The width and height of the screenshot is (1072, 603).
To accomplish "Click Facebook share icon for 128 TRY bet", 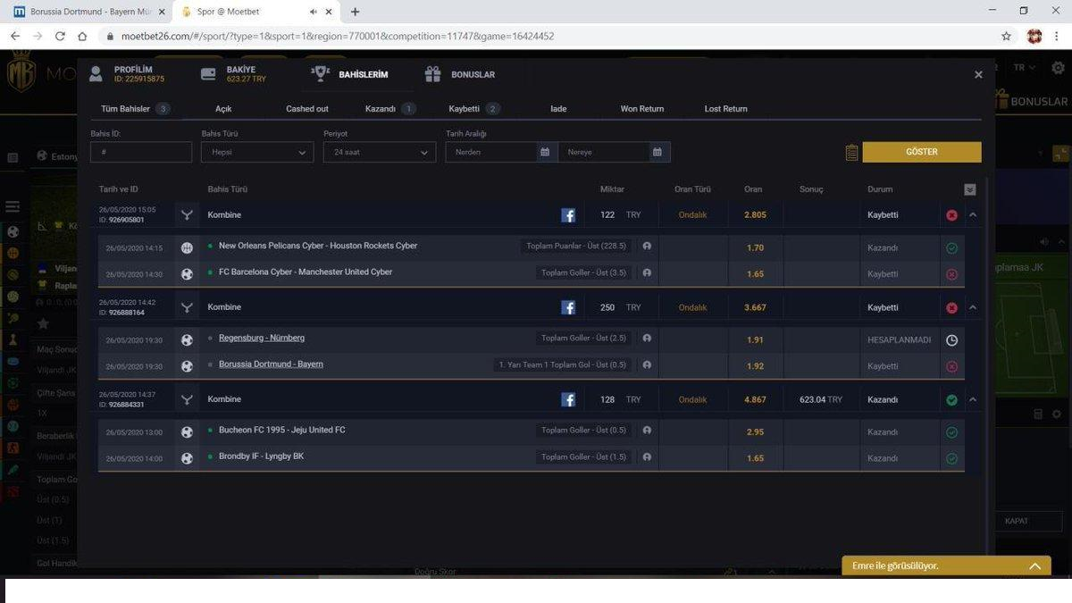I will [568, 399].
